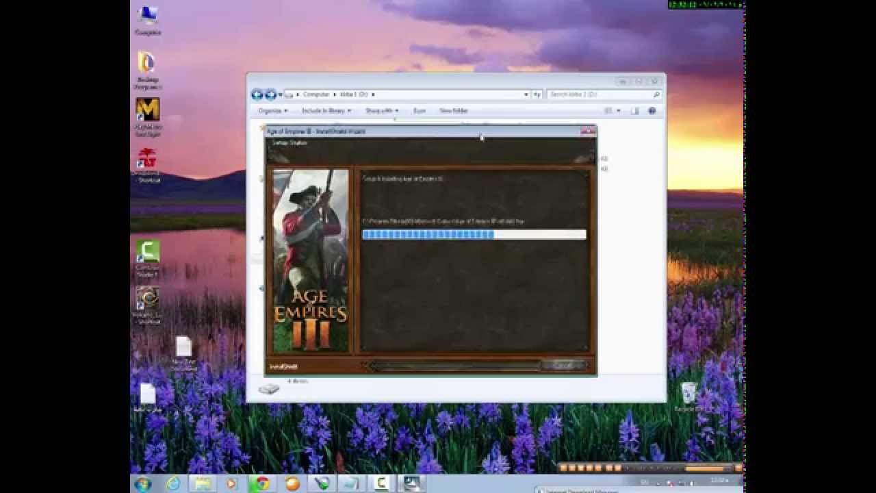Open the Share with dropdown

click(382, 111)
